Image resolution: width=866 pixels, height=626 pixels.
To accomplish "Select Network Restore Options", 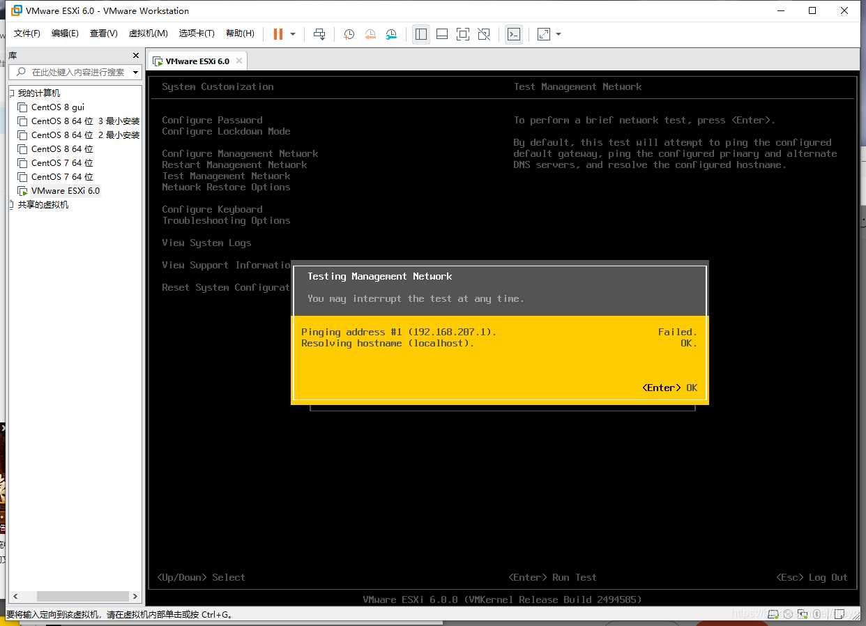I will pos(226,187).
